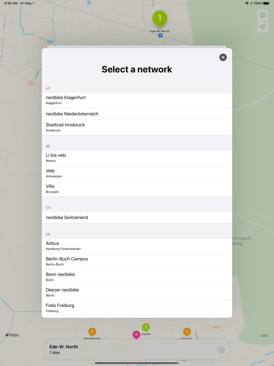Tap the Wi-Fi status icon

click(247, 3)
